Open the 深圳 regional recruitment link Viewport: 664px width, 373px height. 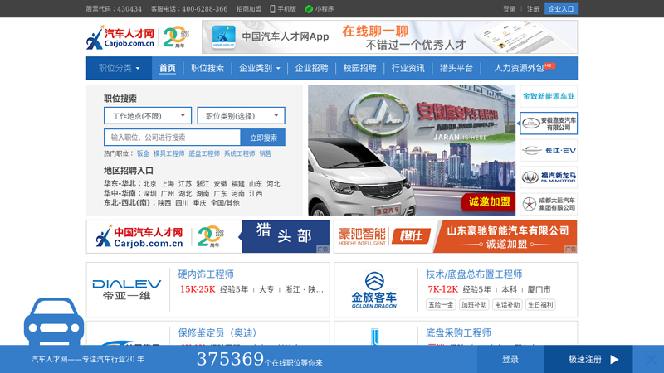pyautogui.click(x=150, y=194)
